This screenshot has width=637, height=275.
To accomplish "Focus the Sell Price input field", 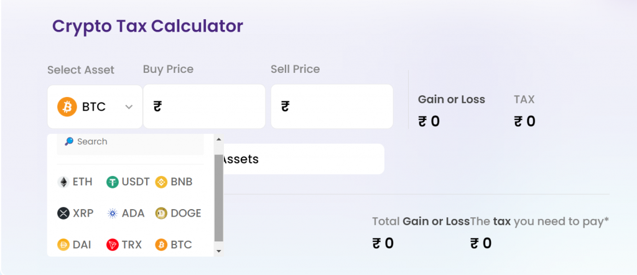I will [332, 106].
